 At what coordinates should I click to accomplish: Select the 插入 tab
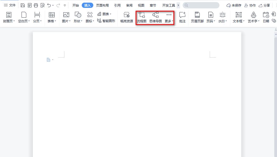coord(88,5)
